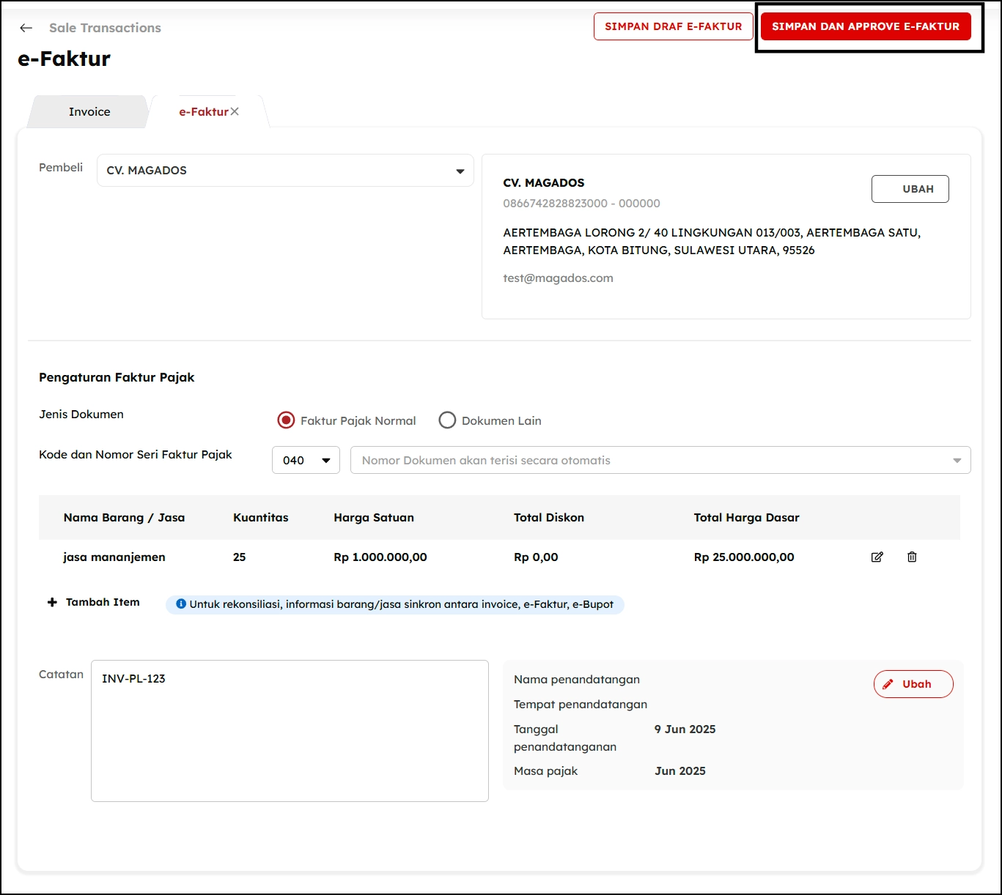The width and height of the screenshot is (1002, 895).
Task: Click the CV. MAGADOS name in buyer card
Action: (544, 183)
